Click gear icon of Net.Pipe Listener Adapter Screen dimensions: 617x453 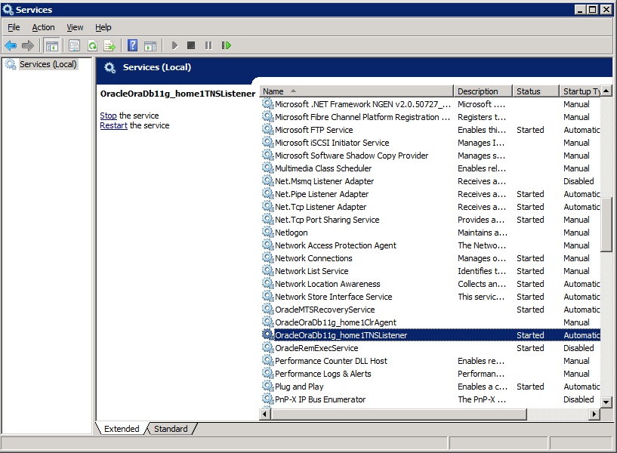(x=267, y=193)
